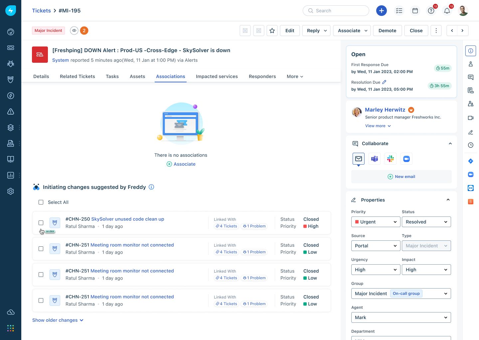
Task: Open the Admin settings gear in sidebar
Action: coord(11,191)
